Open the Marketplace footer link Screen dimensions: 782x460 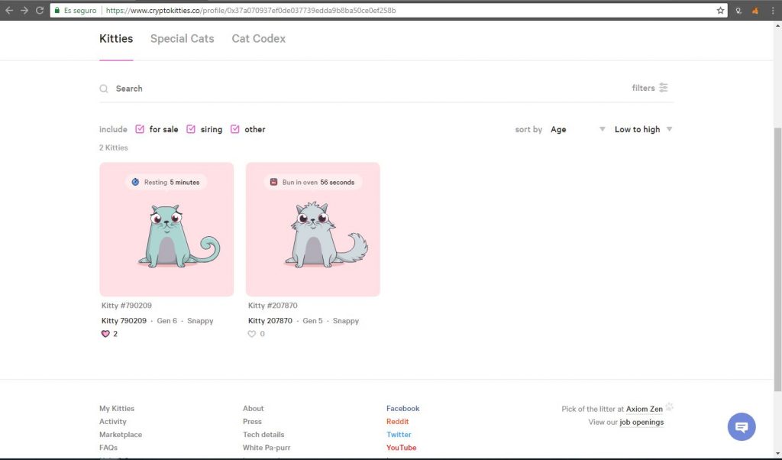[x=121, y=435]
